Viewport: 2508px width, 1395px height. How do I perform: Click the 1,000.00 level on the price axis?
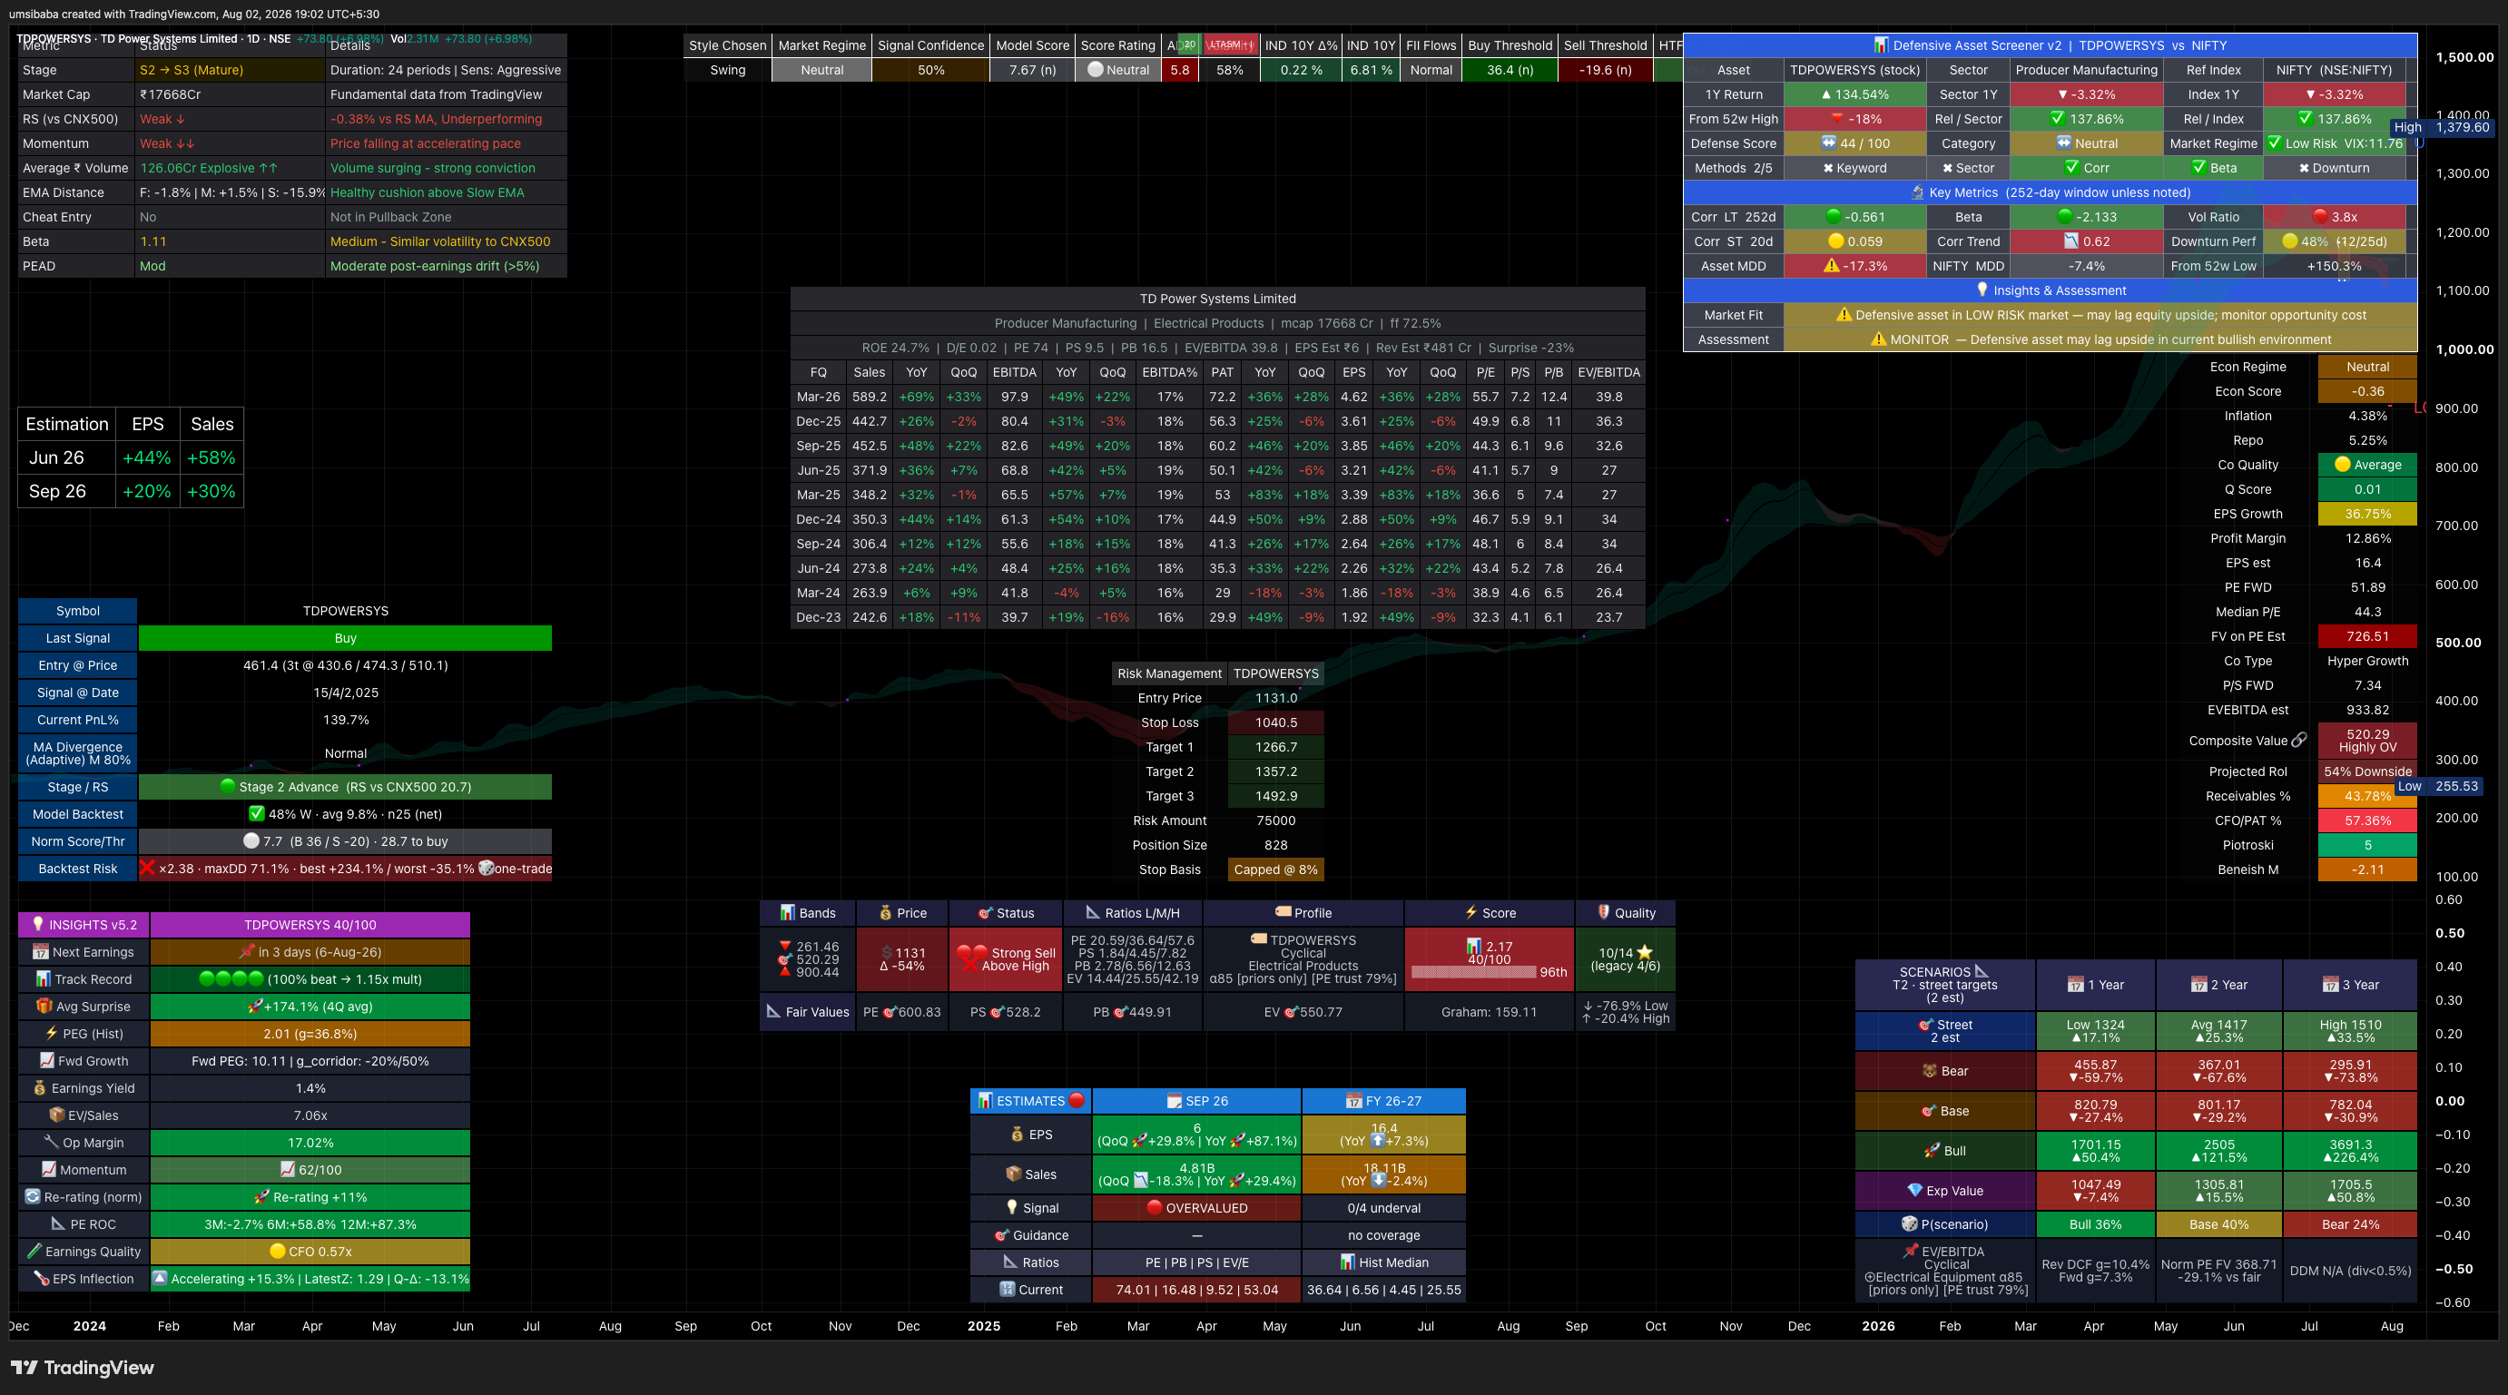tap(2464, 349)
